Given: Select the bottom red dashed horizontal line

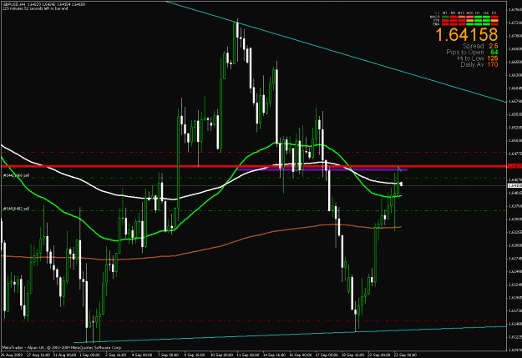Looking at the screenshot, I should [x=253, y=320].
